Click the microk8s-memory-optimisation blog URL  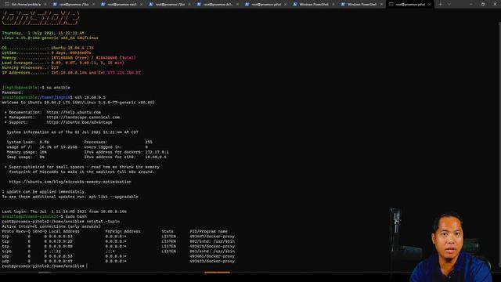click(x=70, y=182)
